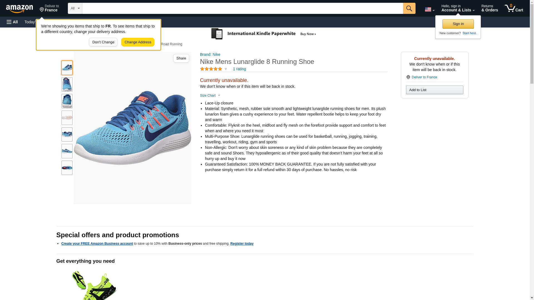Click the yellow Sign in button

coord(458,24)
